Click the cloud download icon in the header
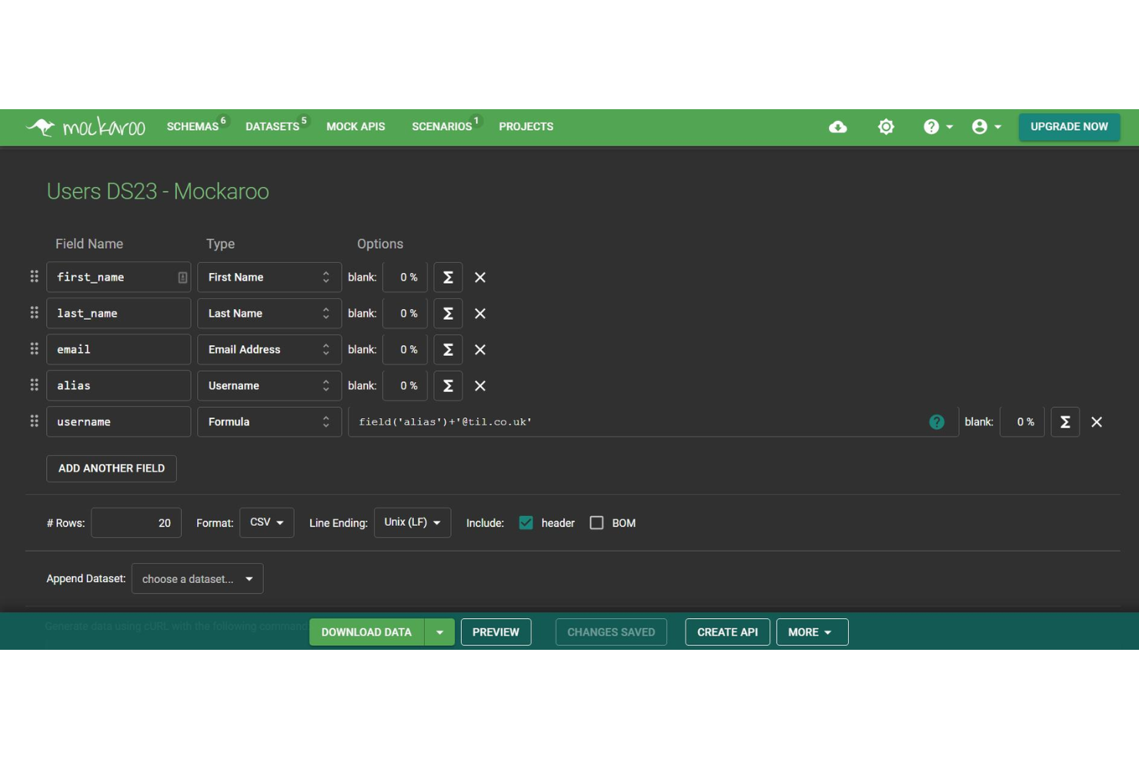The height and width of the screenshot is (759, 1139). (838, 127)
